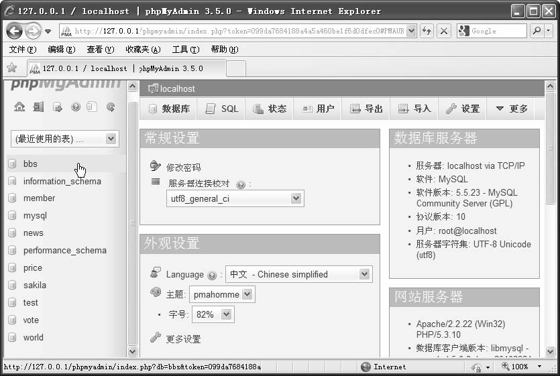Click the news database icon

12,233
